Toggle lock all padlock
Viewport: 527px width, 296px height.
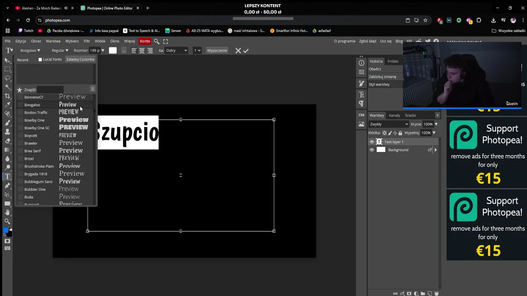pos(400,133)
